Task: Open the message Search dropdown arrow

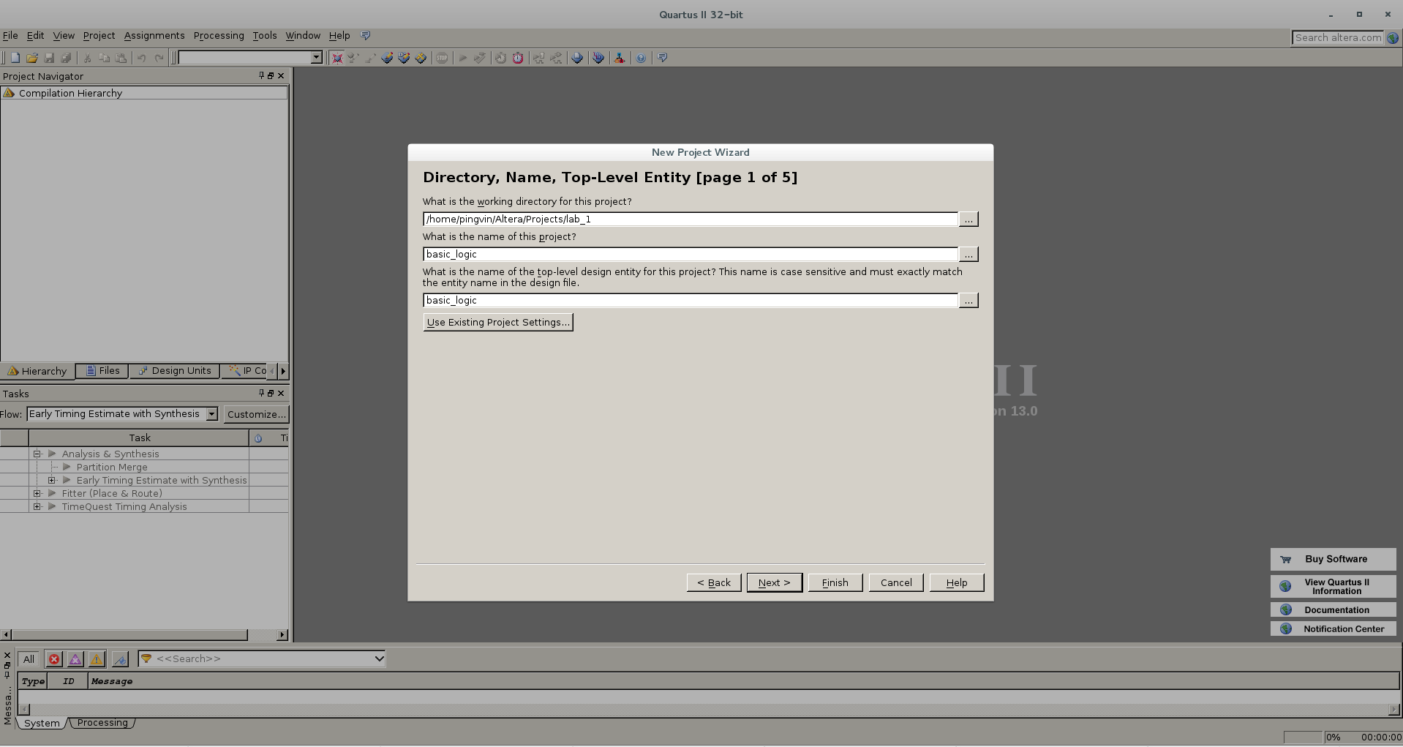Action: pos(379,658)
